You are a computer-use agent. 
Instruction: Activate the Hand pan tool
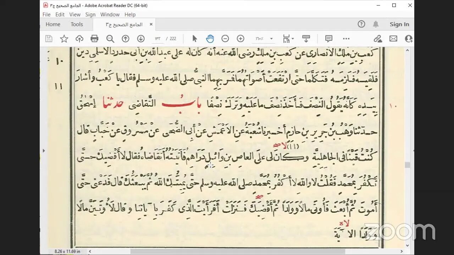click(210, 39)
